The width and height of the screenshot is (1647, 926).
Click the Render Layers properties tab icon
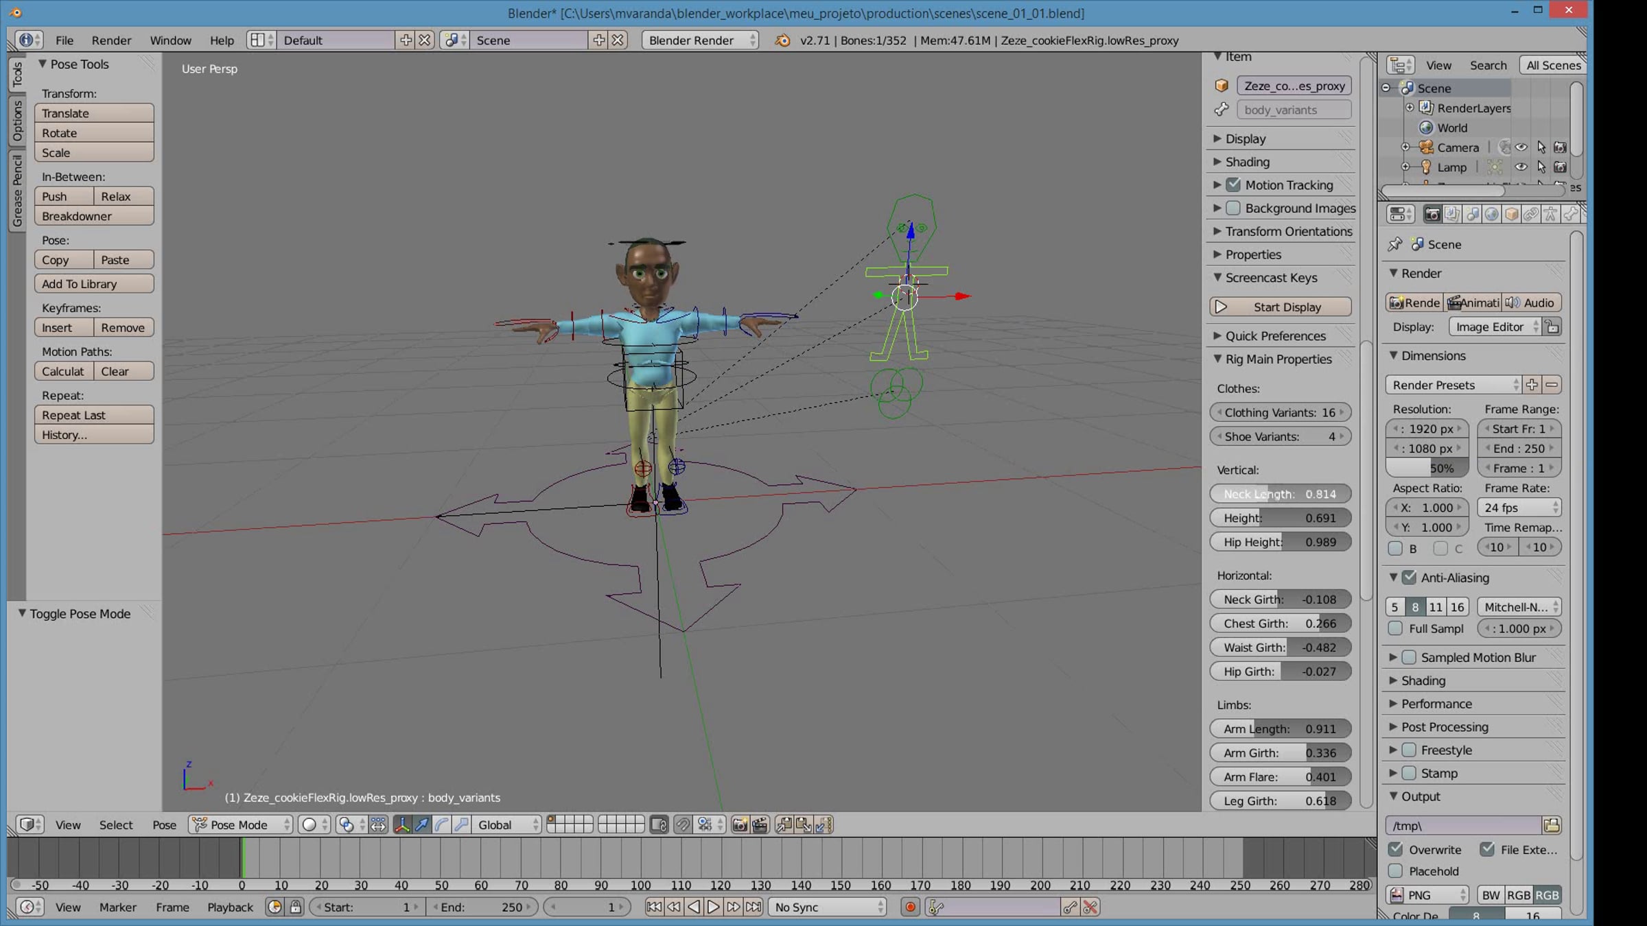(1451, 215)
